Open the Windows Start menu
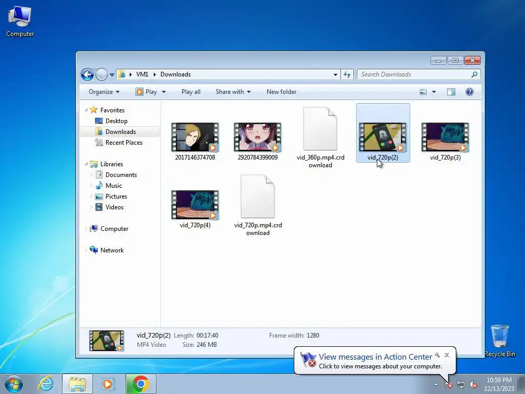The image size is (525, 394). coord(14,384)
